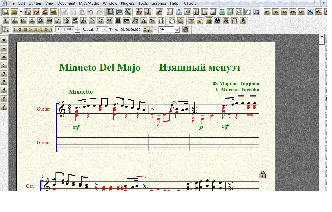Click the padlock icon beside the second system
This screenshot has height=212, width=332.
pos(263,174)
